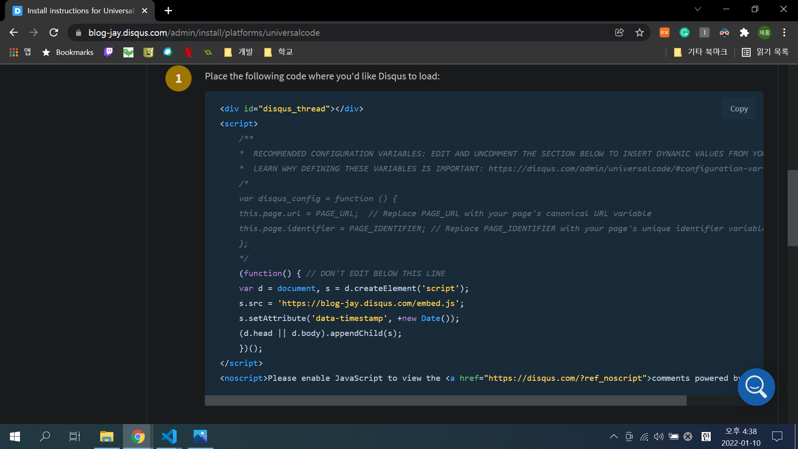Open the orange EX extension
798x449 pixels.
click(665, 32)
